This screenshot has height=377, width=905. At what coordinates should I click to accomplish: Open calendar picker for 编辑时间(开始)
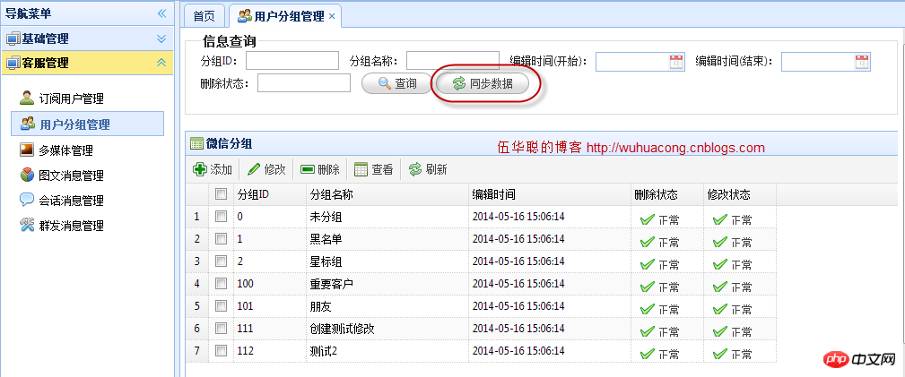tap(676, 62)
